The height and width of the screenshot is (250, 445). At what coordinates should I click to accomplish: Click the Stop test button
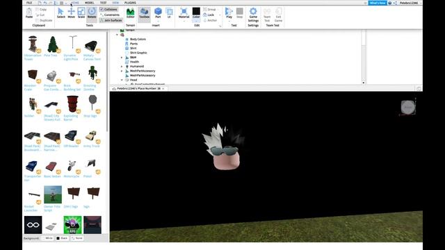click(239, 13)
